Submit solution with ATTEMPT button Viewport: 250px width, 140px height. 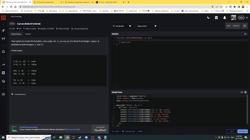pyautogui.click(x=243, y=131)
